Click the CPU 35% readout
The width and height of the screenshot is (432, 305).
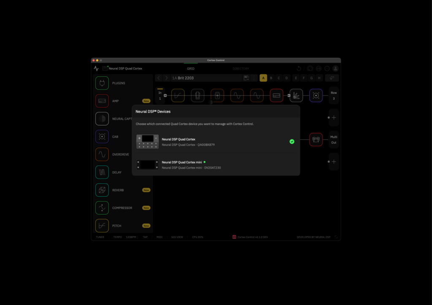coord(197,237)
